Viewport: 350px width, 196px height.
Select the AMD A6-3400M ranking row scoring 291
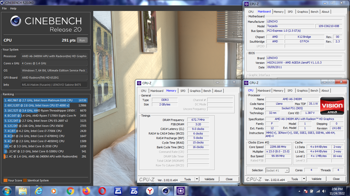pyautogui.click(x=45, y=156)
